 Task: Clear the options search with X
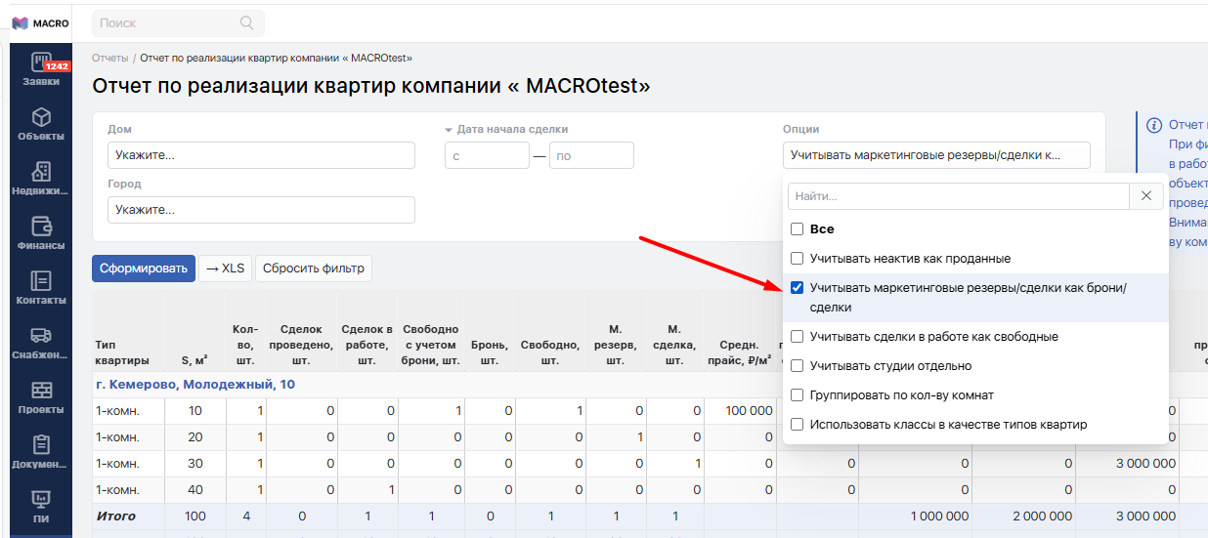tap(1146, 196)
